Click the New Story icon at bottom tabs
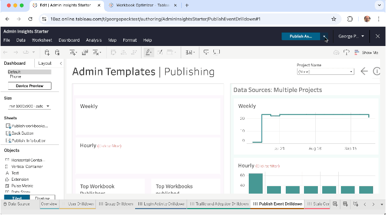This screenshot has width=386, height=215. tap(355, 204)
